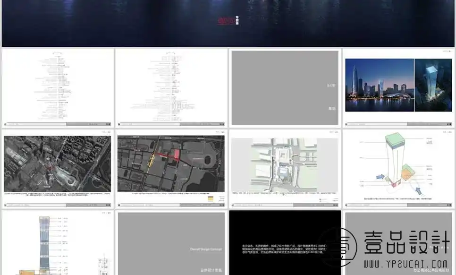Open the light-colored site plan slide

point(285,169)
